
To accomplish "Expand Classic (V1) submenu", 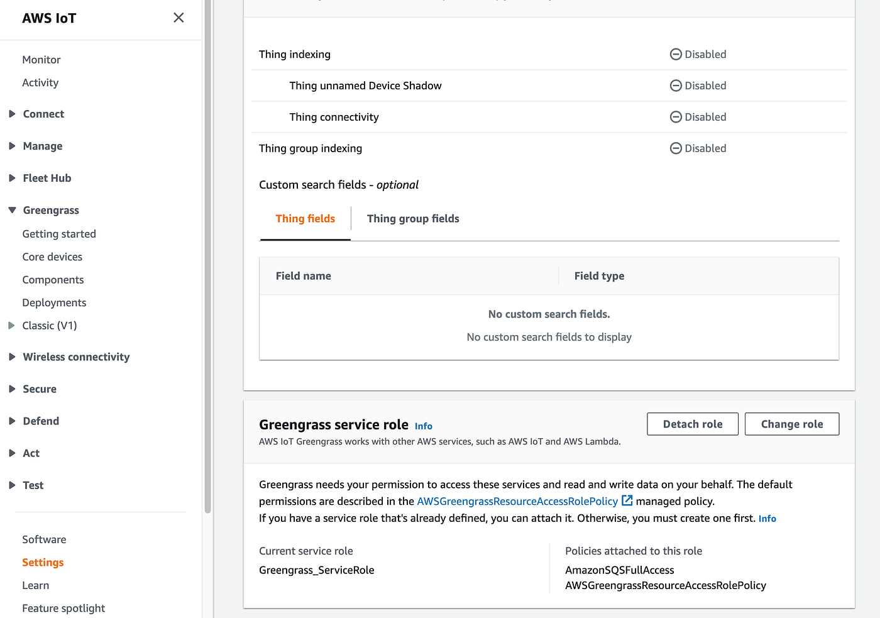I will 11,326.
